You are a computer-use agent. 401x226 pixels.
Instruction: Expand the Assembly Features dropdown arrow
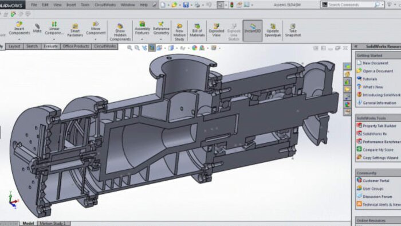pos(142,40)
